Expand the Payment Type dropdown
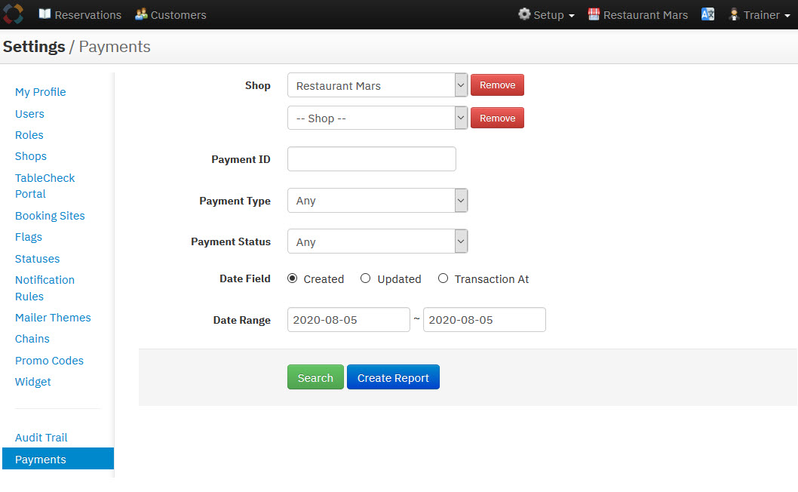Screen dimensions: 798x492 point(377,201)
